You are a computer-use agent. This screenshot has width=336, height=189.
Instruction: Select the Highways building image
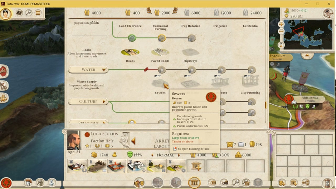point(190,52)
